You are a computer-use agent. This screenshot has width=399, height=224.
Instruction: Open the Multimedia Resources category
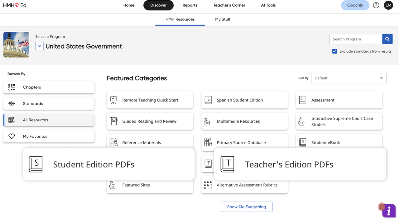(244, 121)
